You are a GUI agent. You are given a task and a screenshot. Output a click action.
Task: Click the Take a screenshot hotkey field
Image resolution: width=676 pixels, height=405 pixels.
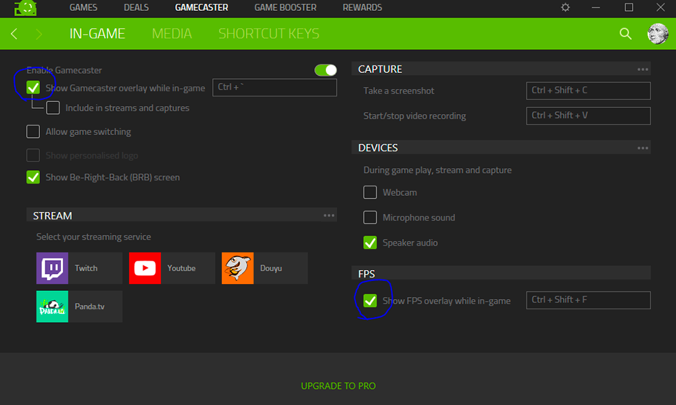click(588, 90)
